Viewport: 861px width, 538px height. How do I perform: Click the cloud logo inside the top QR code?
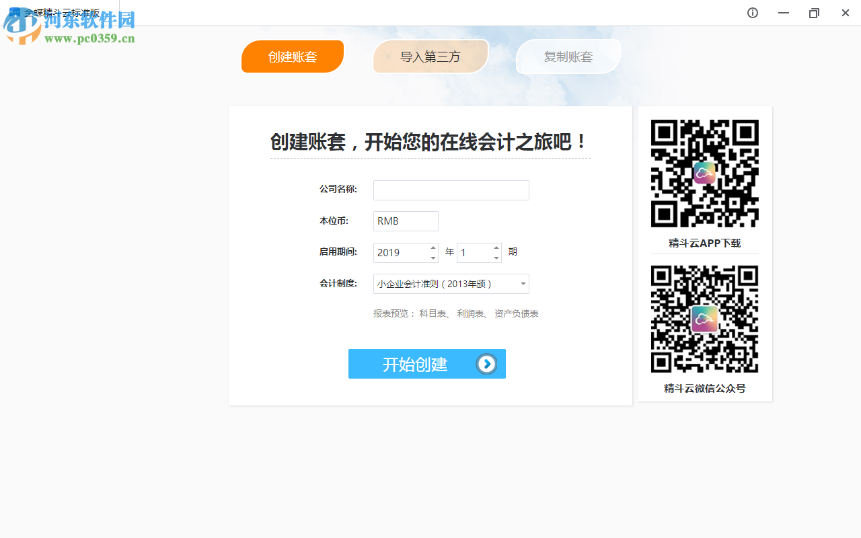click(x=704, y=173)
